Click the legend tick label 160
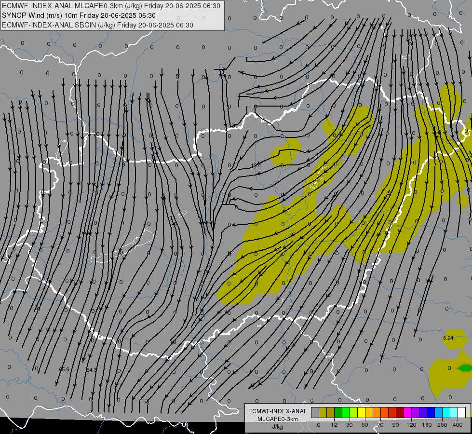Viewport: 472px width, 434px height. [427, 425]
